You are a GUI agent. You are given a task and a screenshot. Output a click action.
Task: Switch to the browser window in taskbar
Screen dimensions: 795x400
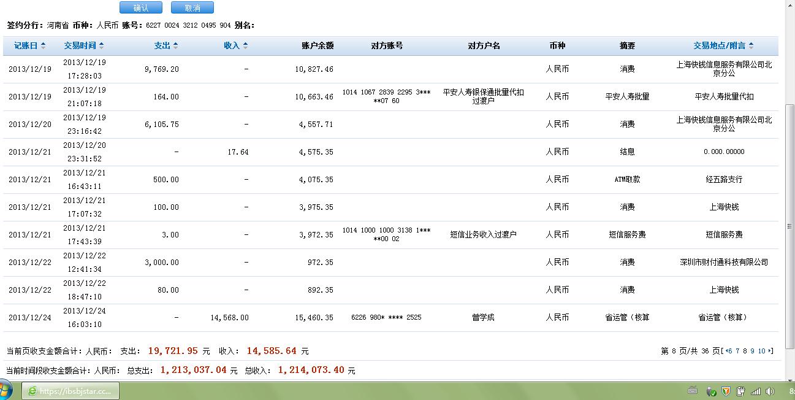pos(70,391)
